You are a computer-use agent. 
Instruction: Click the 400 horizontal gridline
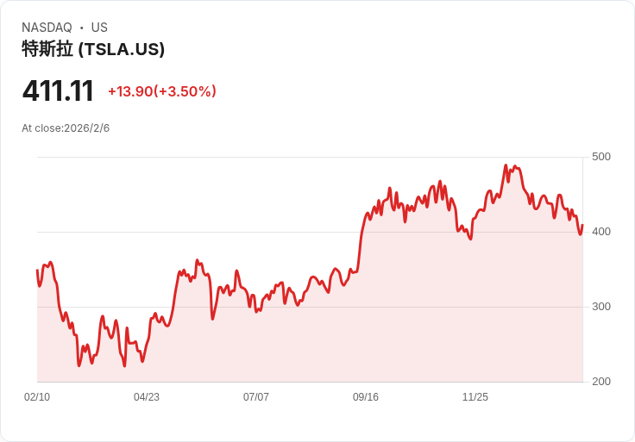[x=310, y=232]
